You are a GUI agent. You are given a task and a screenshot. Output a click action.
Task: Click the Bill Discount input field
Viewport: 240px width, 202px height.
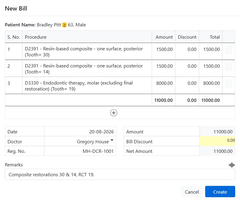tap(217, 141)
